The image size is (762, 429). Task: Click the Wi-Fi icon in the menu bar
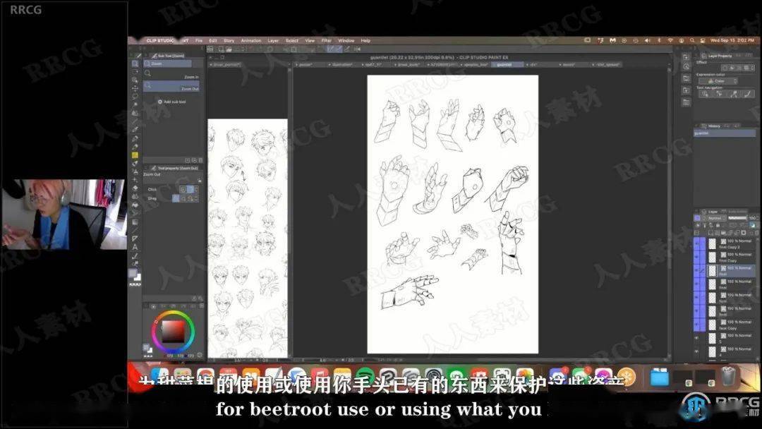pyautogui.click(x=671, y=40)
